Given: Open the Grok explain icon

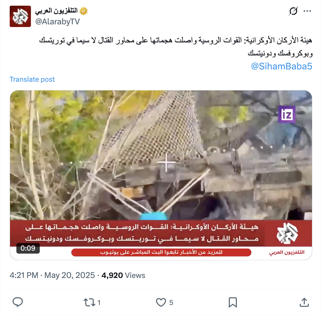Looking at the screenshot, I should click(x=293, y=11).
